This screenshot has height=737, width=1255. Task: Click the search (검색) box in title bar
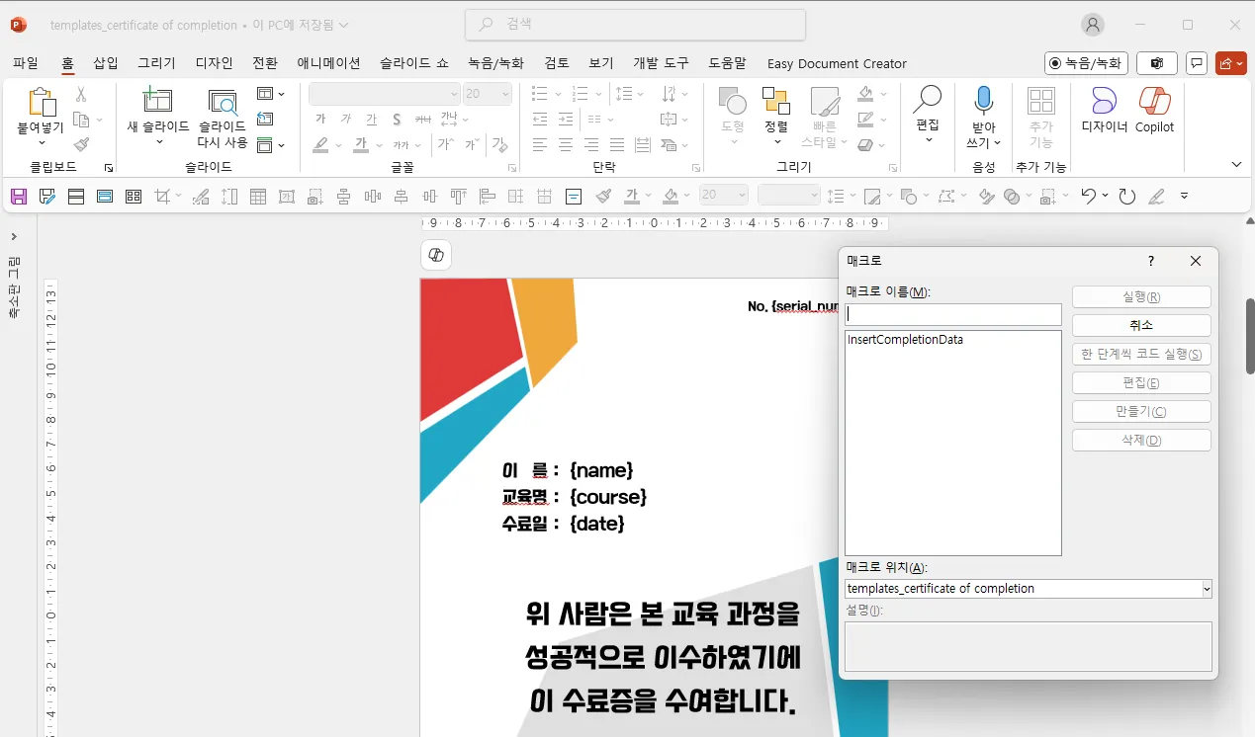635,25
